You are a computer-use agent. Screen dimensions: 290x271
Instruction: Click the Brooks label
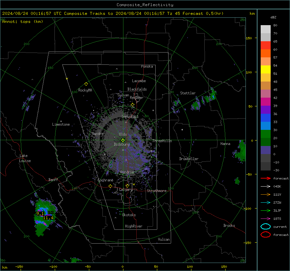[229, 226]
